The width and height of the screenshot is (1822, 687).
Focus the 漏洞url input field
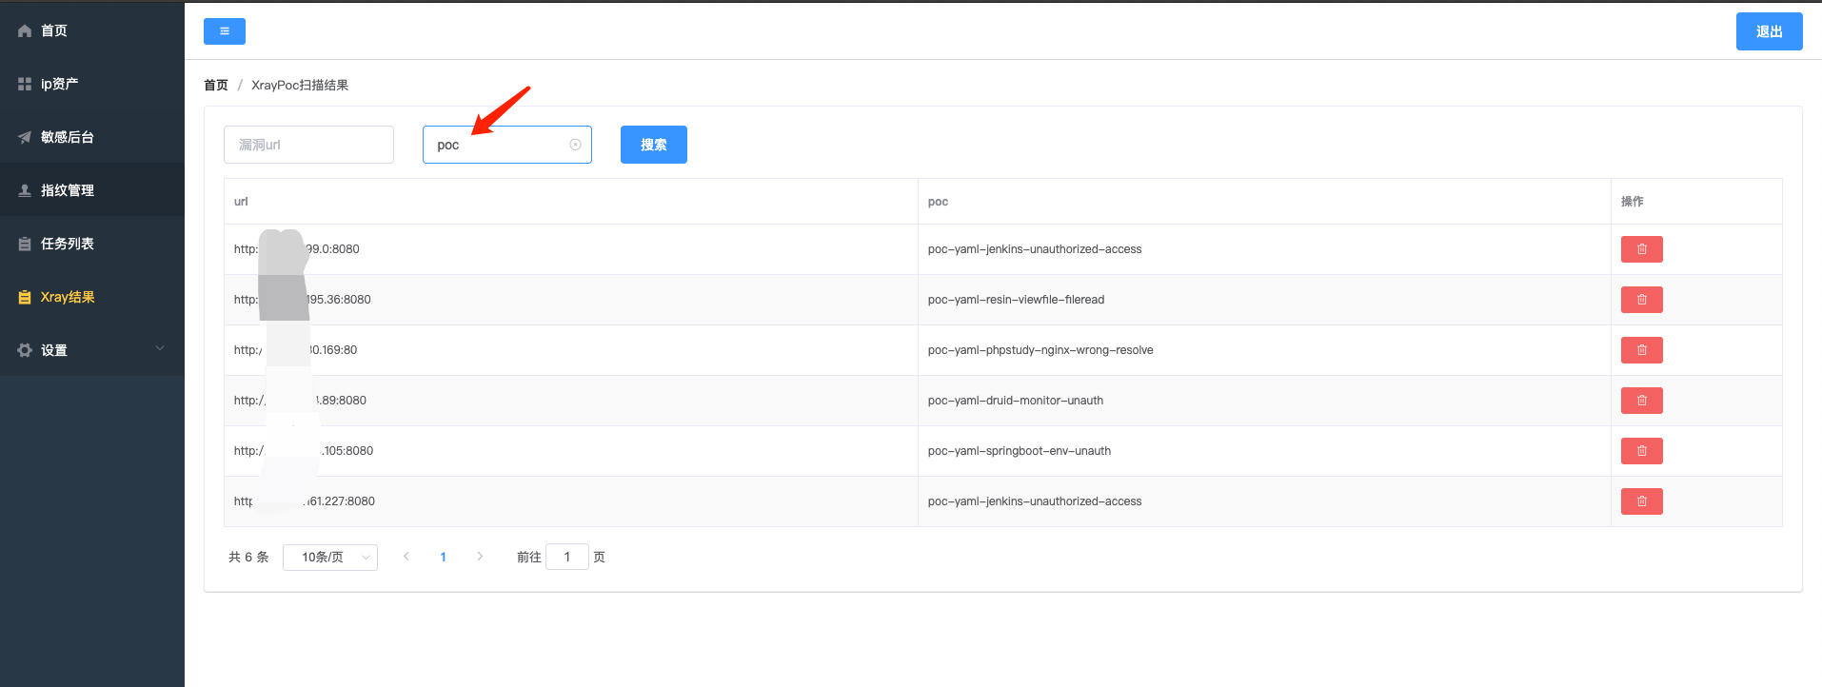(x=308, y=145)
